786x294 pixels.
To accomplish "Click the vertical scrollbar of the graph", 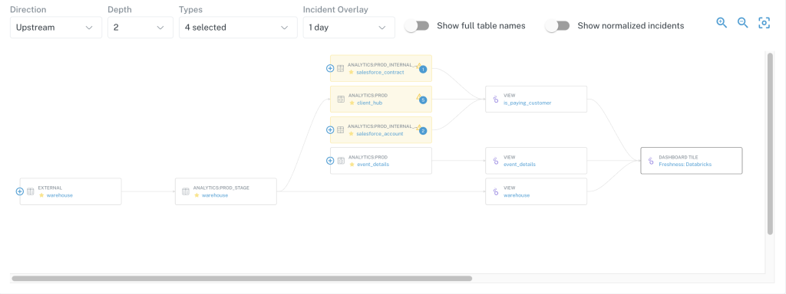I will (770, 144).
